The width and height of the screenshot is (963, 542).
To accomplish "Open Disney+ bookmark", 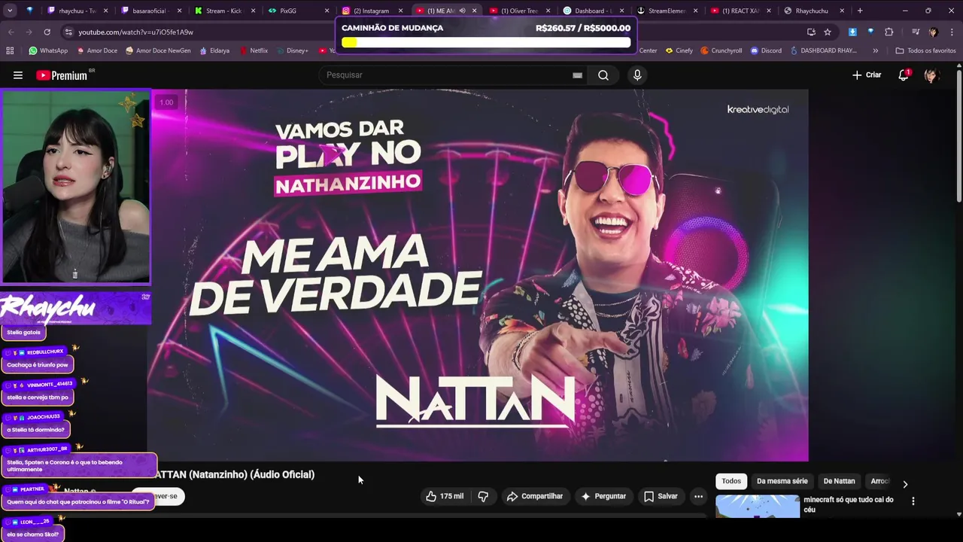I will [x=292, y=50].
